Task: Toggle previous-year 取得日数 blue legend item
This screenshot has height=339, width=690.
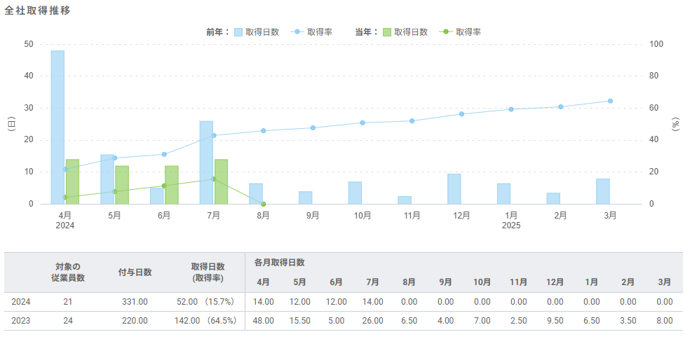Action: coord(257,32)
